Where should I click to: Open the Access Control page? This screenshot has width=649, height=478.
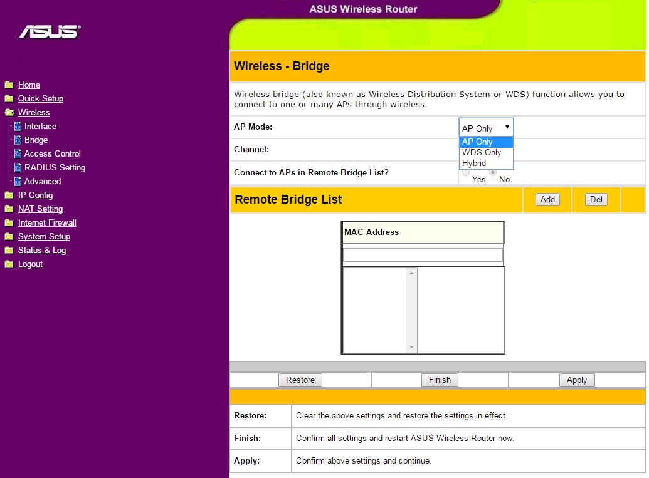[x=52, y=153]
